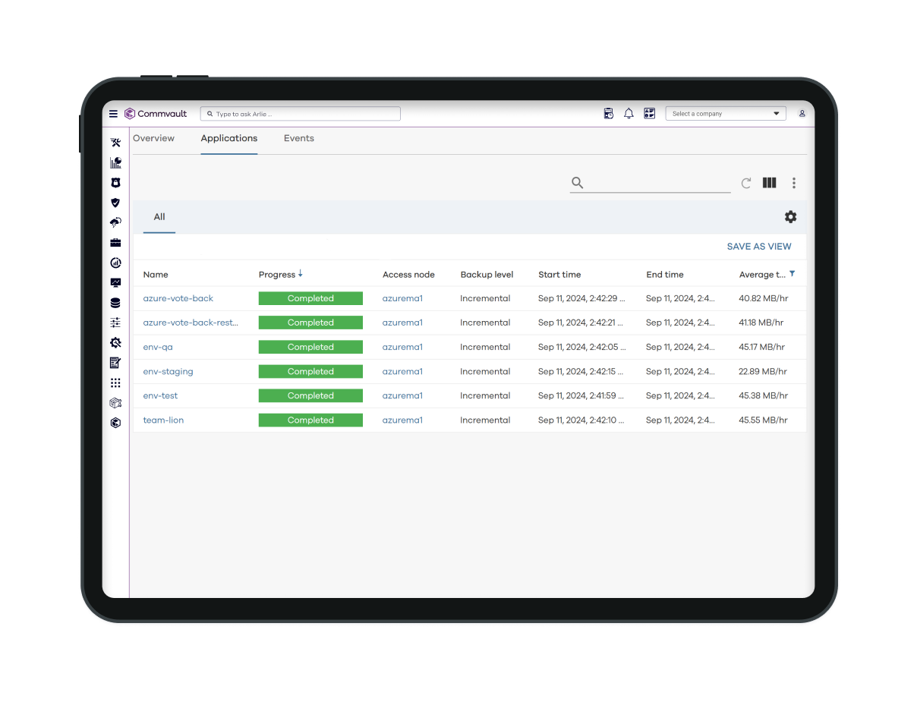Screen dimensions: 917x705
Task: Click the notifications bell icon
Action: [x=629, y=114]
